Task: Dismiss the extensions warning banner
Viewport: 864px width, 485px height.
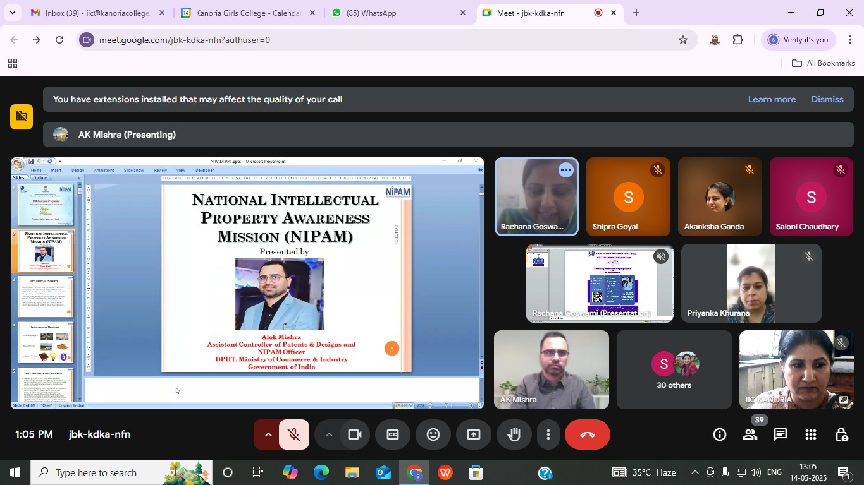Action: pos(827,99)
